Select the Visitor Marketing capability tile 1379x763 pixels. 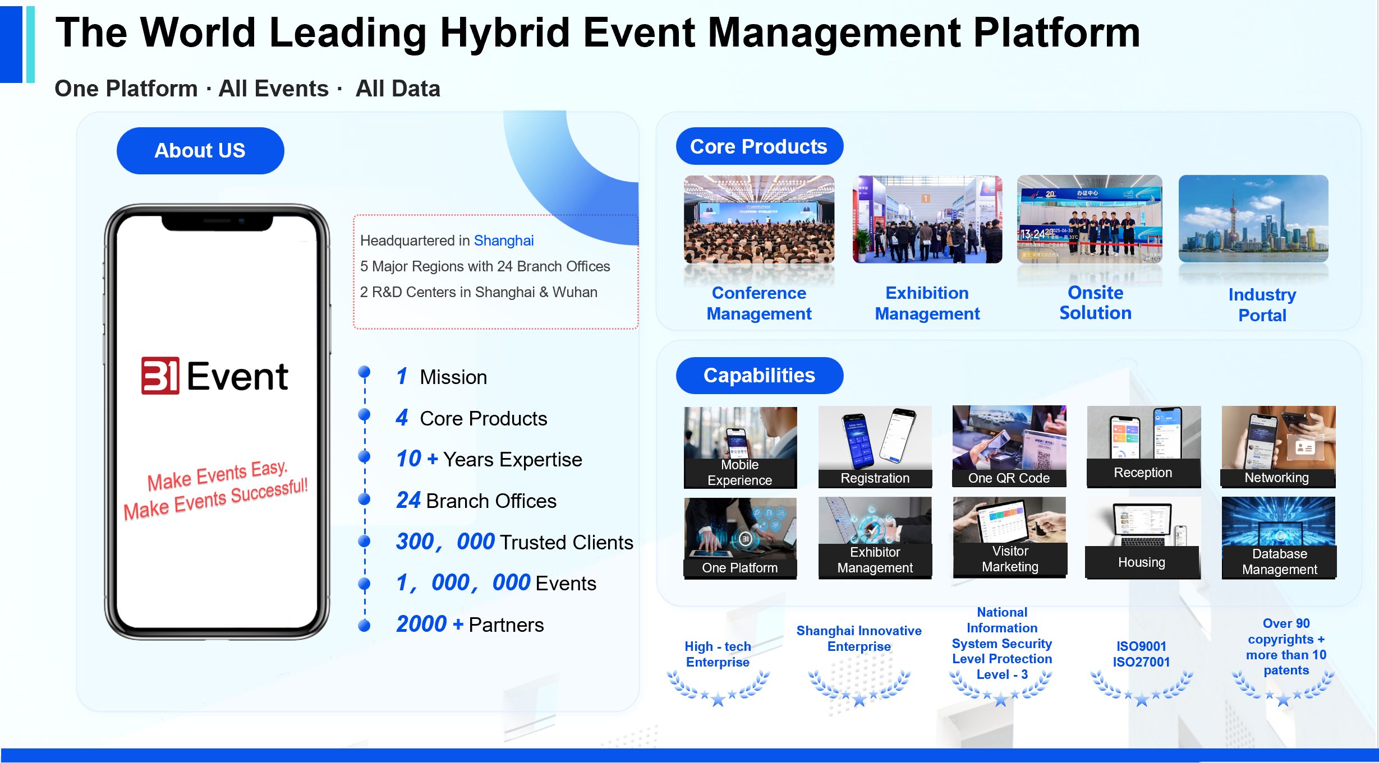point(1009,537)
